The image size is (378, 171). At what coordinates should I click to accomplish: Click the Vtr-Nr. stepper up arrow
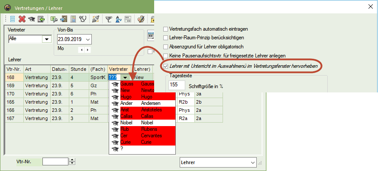pyautogui.click(x=72, y=160)
